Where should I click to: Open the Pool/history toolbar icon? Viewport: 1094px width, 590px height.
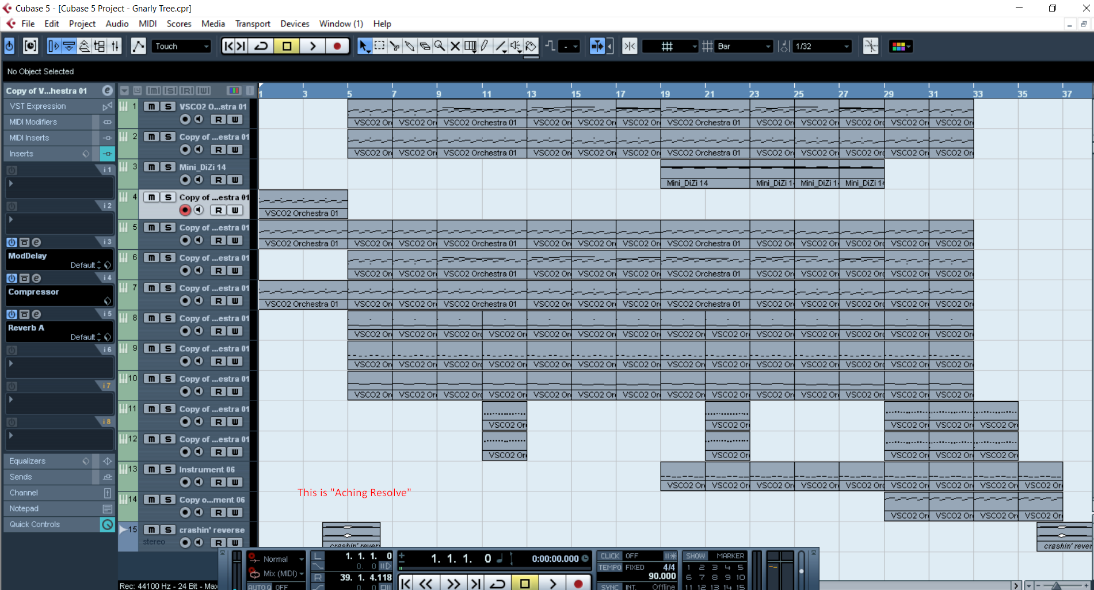[31, 46]
